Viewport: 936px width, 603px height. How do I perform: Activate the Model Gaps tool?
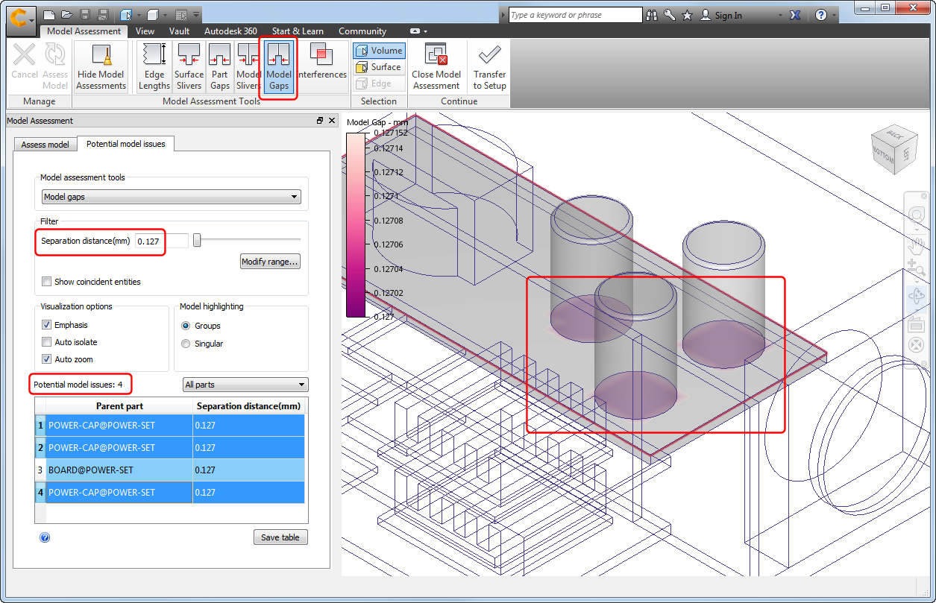pyautogui.click(x=279, y=66)
